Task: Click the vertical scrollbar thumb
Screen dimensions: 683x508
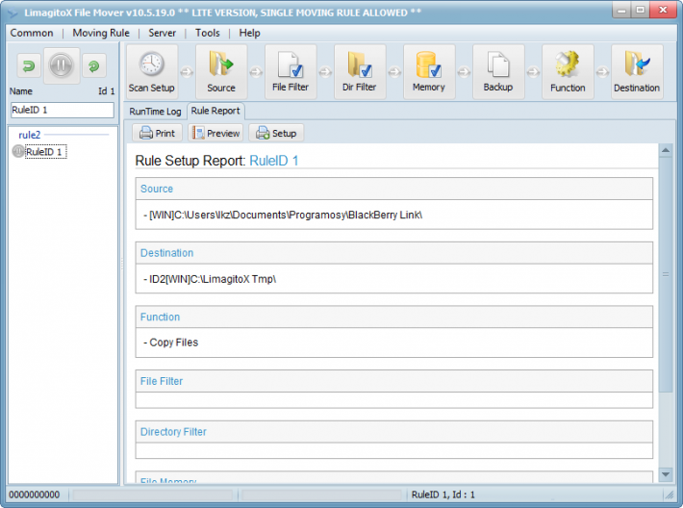Action: 665,274
